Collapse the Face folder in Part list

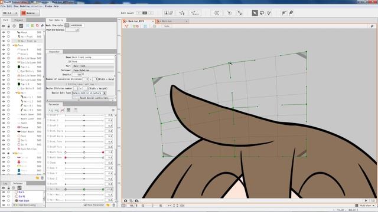14,45
